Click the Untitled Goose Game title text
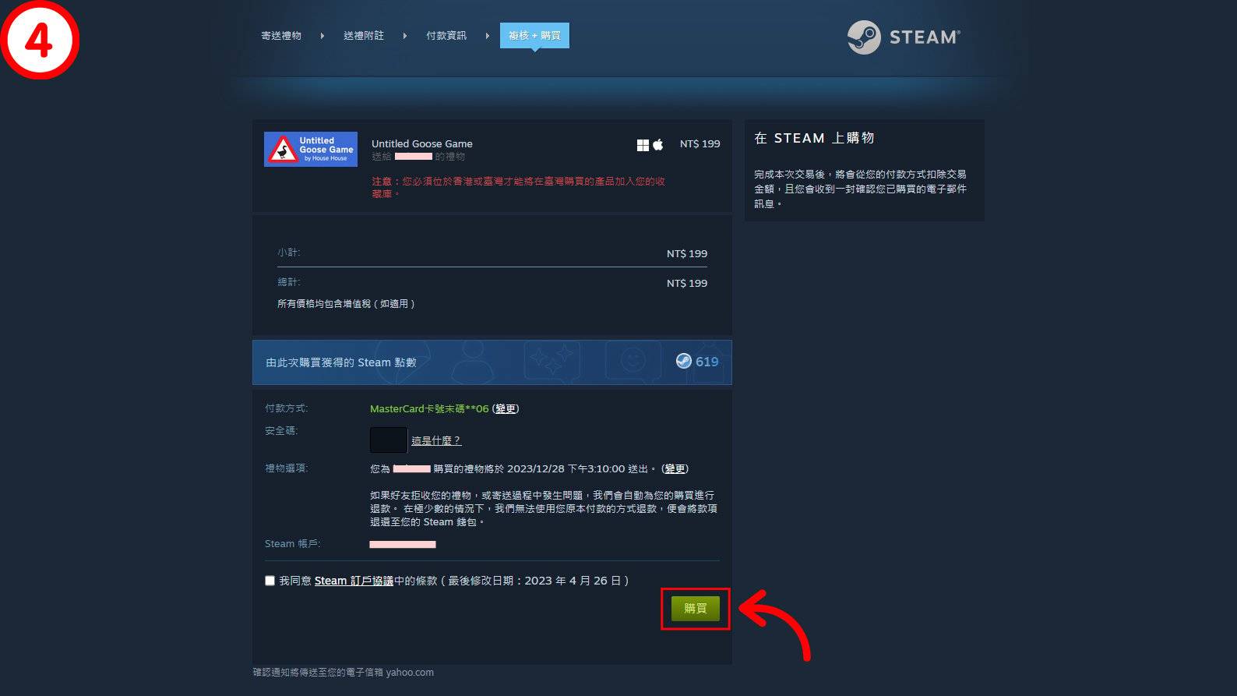 (x=422, y=143)
